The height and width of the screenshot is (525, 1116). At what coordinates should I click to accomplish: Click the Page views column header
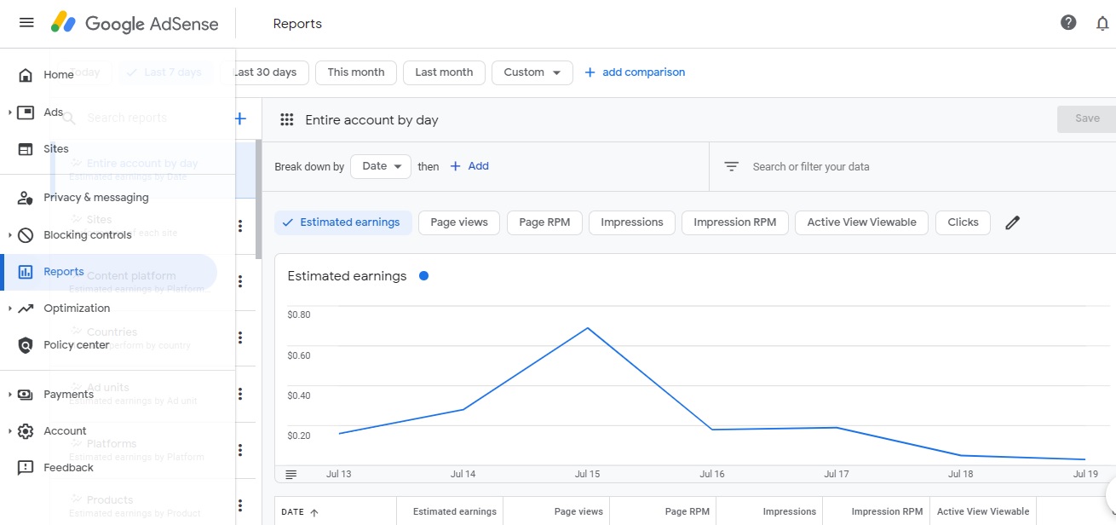tap(578, 512)
